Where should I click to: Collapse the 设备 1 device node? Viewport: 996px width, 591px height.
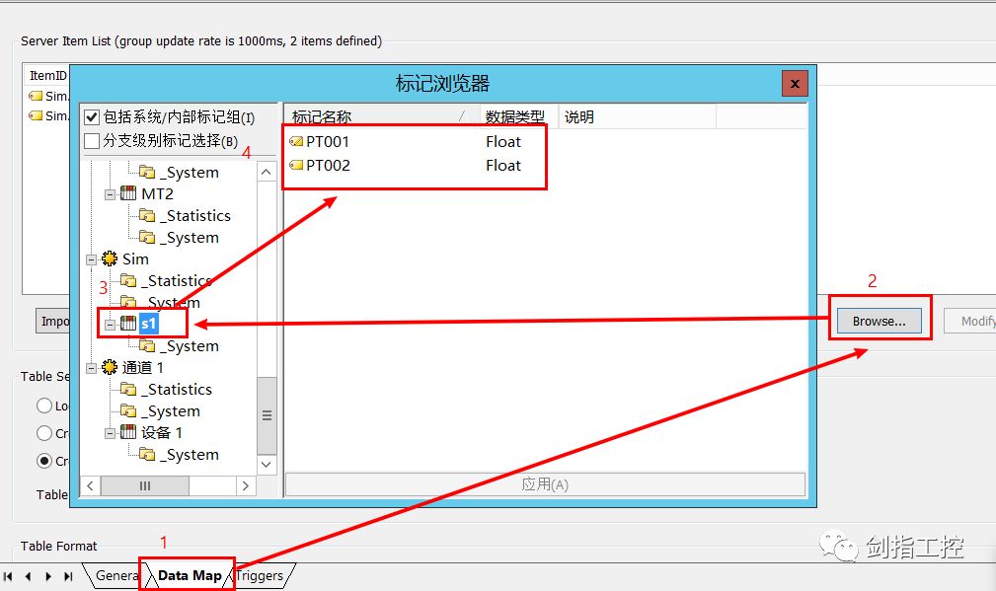coord(110,433)
